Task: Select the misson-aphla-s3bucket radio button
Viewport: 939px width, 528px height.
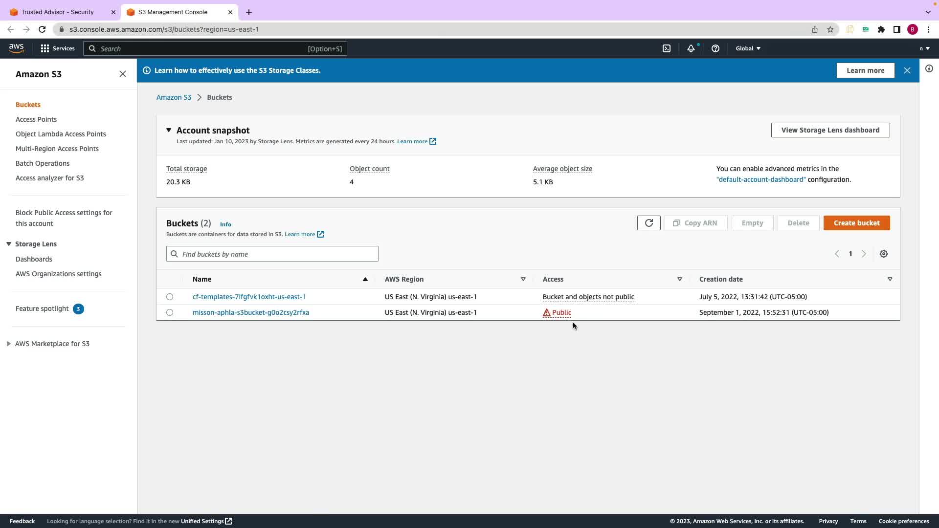Action: point(170,312)
